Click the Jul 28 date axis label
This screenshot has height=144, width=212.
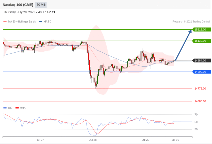[93, 140]
